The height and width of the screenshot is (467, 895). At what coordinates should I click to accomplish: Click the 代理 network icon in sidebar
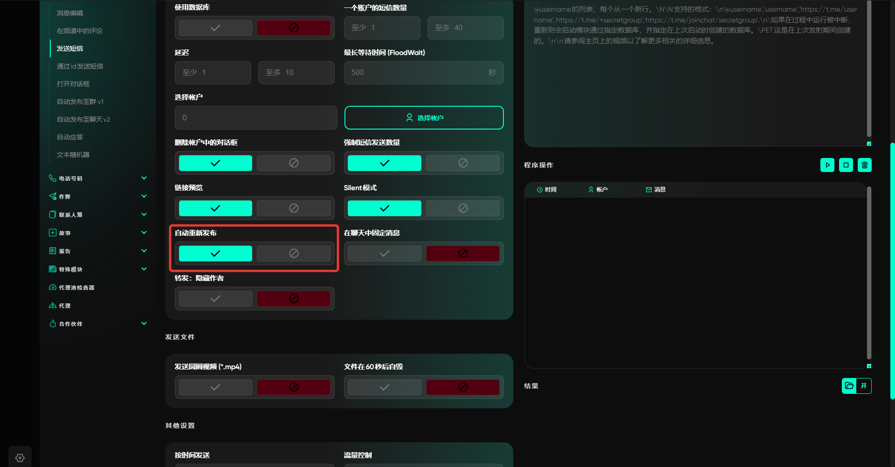tap(53, 306)
